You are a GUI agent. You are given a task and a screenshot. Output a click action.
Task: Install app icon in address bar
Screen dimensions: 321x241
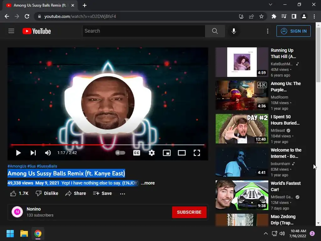click(x=241, y=16)
